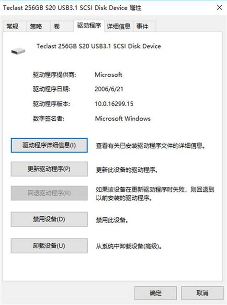Click the driver date value 2006/6/21
Viewport: 227px width, 305px height.
click(109, 89)
